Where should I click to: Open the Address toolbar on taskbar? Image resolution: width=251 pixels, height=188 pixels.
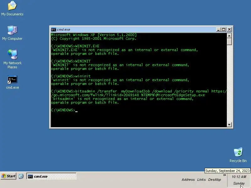[188, 180]
